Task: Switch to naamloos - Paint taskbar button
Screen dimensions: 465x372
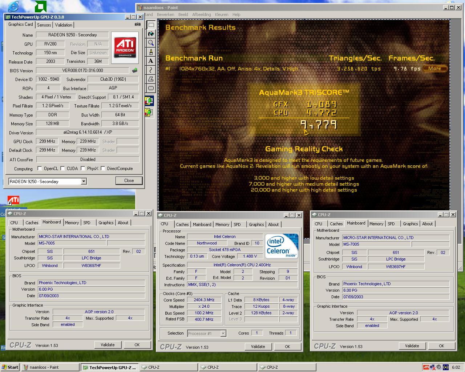Action: coord(50,367)
